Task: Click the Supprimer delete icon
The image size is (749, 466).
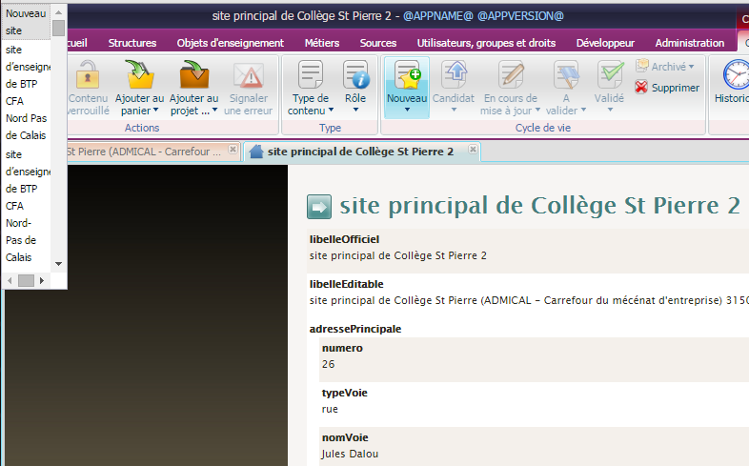Action: pyautogui.click(x=641, y=88)
